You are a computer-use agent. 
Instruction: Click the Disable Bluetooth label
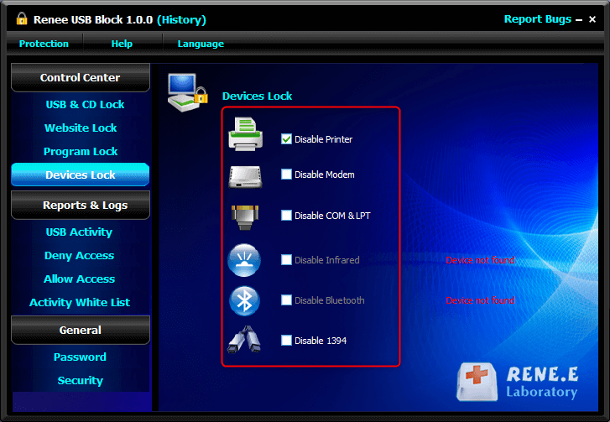329,300
